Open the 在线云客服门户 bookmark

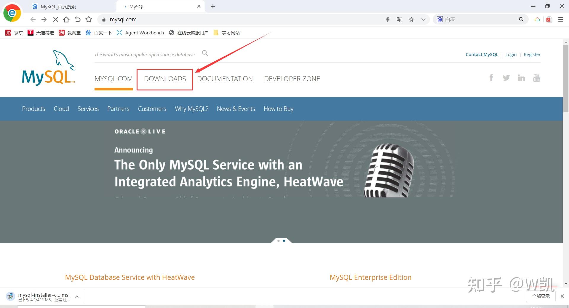click(188, 33)
